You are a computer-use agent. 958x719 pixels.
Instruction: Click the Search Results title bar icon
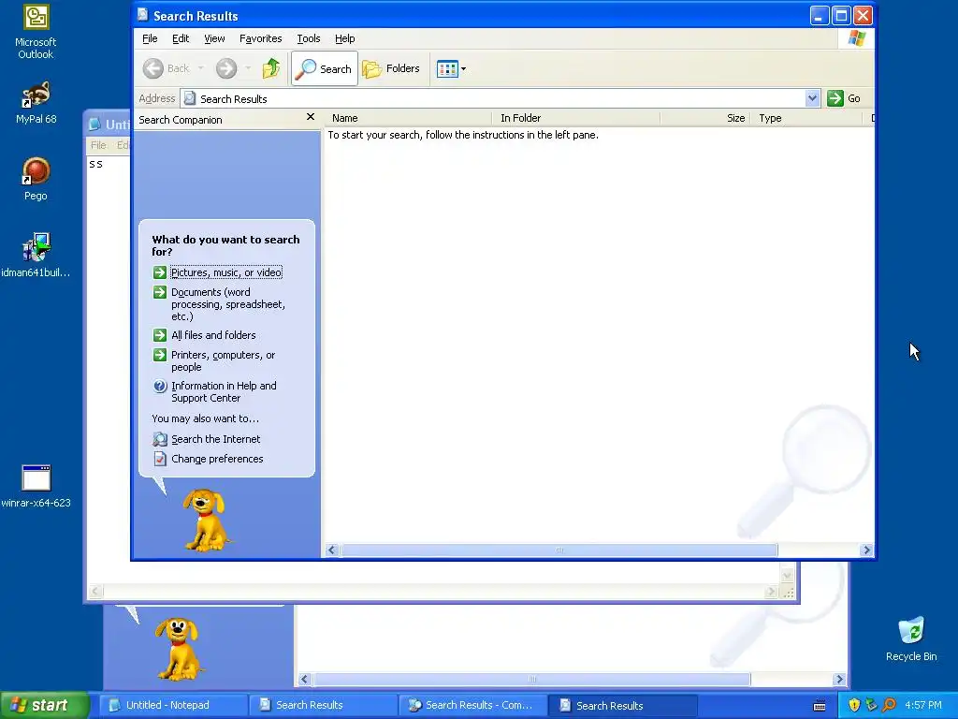(142, 15)
